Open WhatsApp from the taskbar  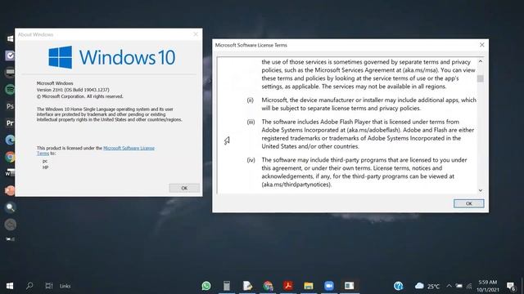click(x=206, y=286)
